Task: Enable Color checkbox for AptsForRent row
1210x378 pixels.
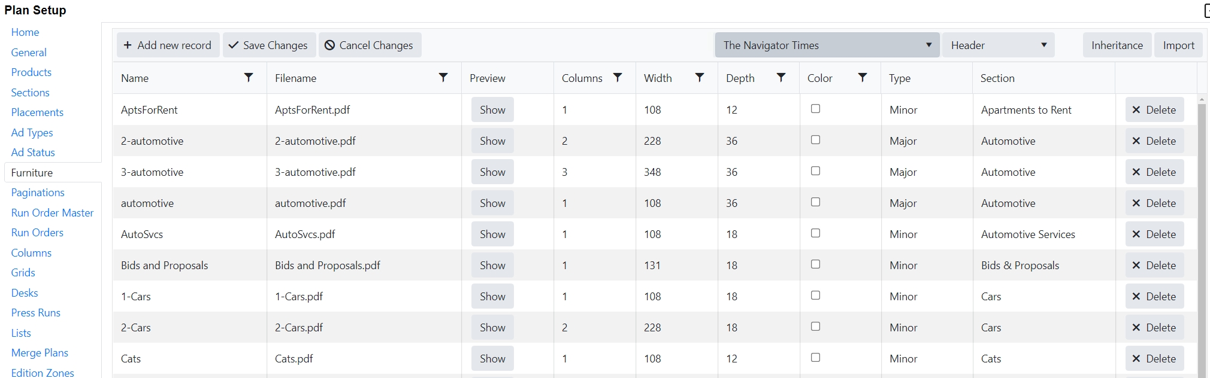Action: click(x=815, y=109)
